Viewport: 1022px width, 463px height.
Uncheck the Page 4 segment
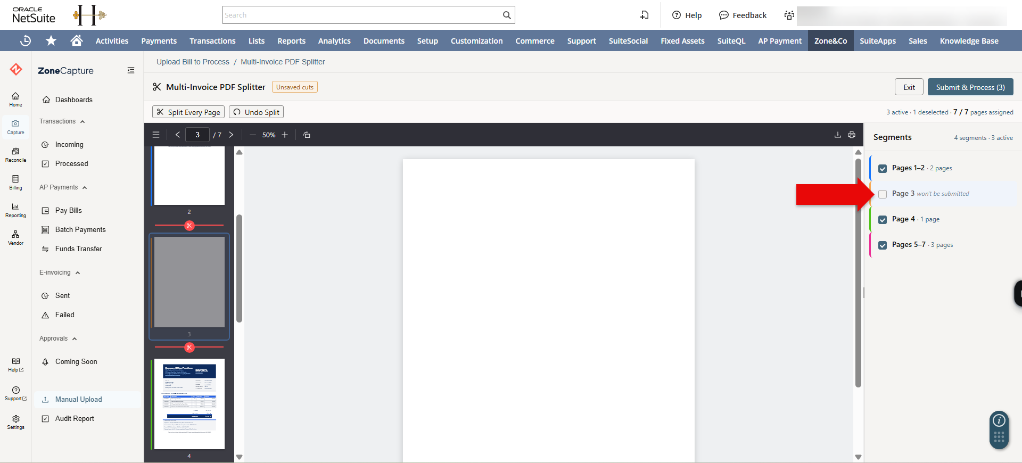pyautogui.click(x=883, y=219)
